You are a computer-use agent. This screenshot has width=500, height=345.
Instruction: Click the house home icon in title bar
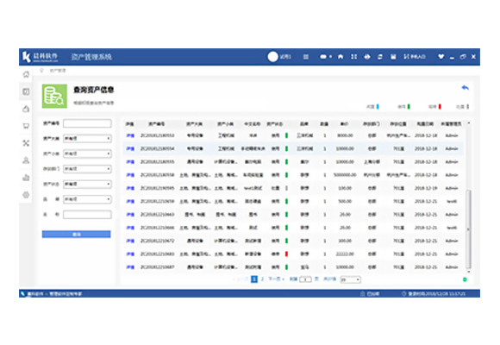click(x=341, y=57)
